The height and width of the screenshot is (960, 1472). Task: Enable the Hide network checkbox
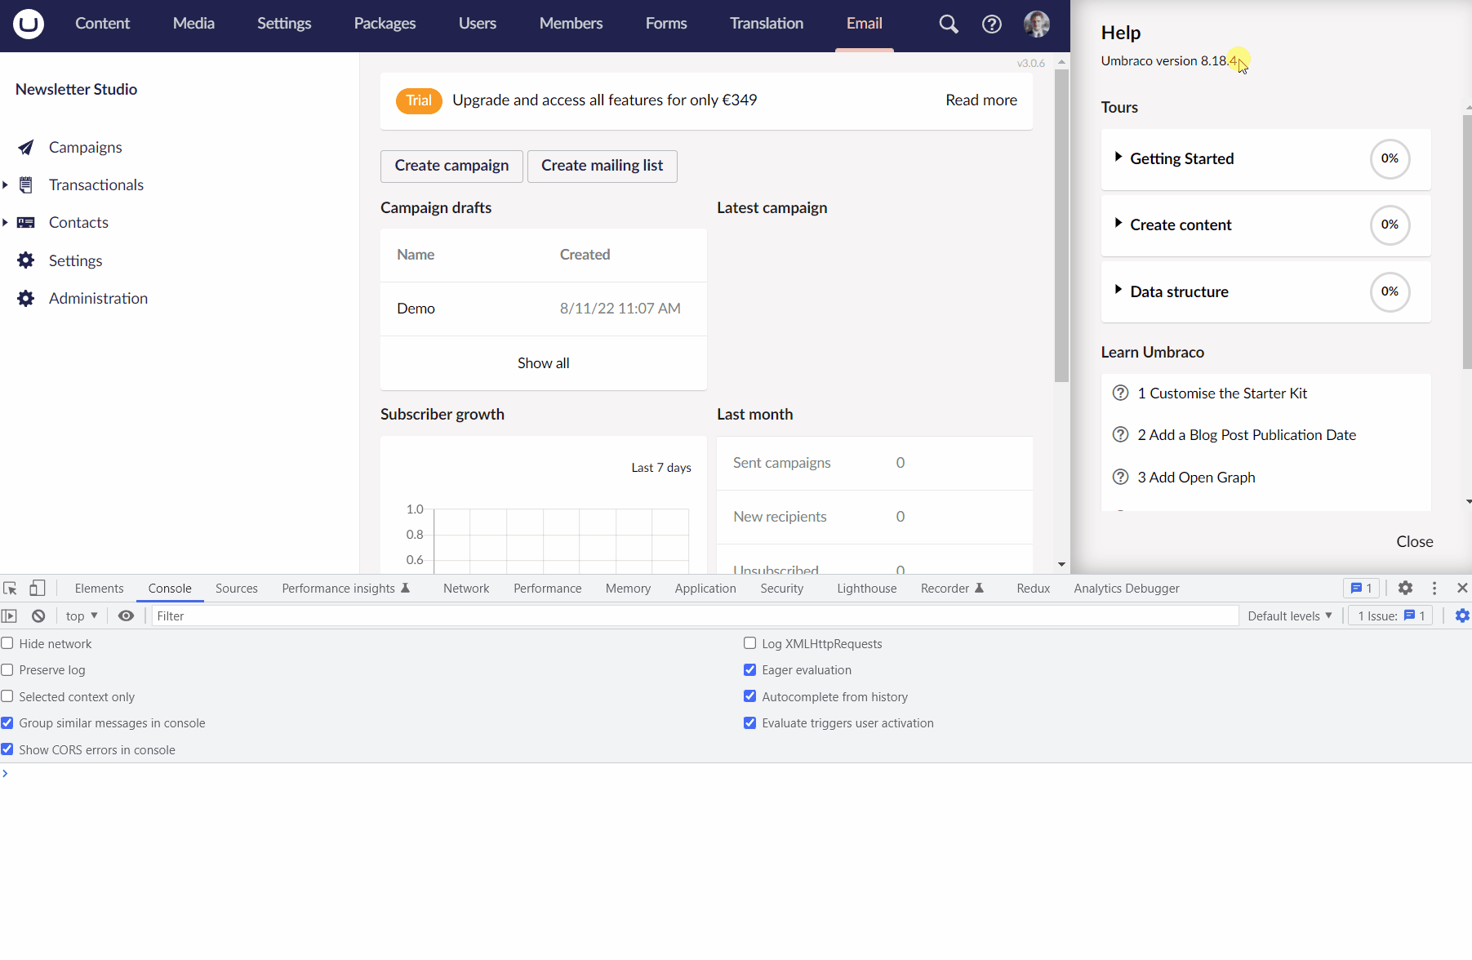click(x=7, y=643)
